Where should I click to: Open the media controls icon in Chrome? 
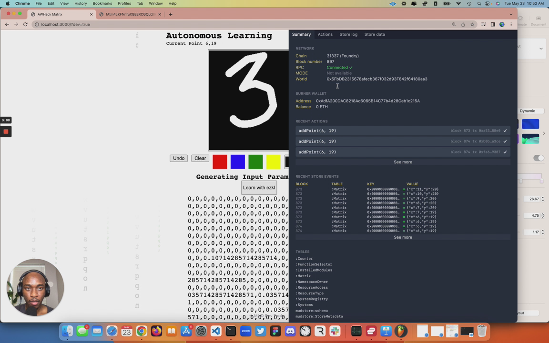click(484, 24)
